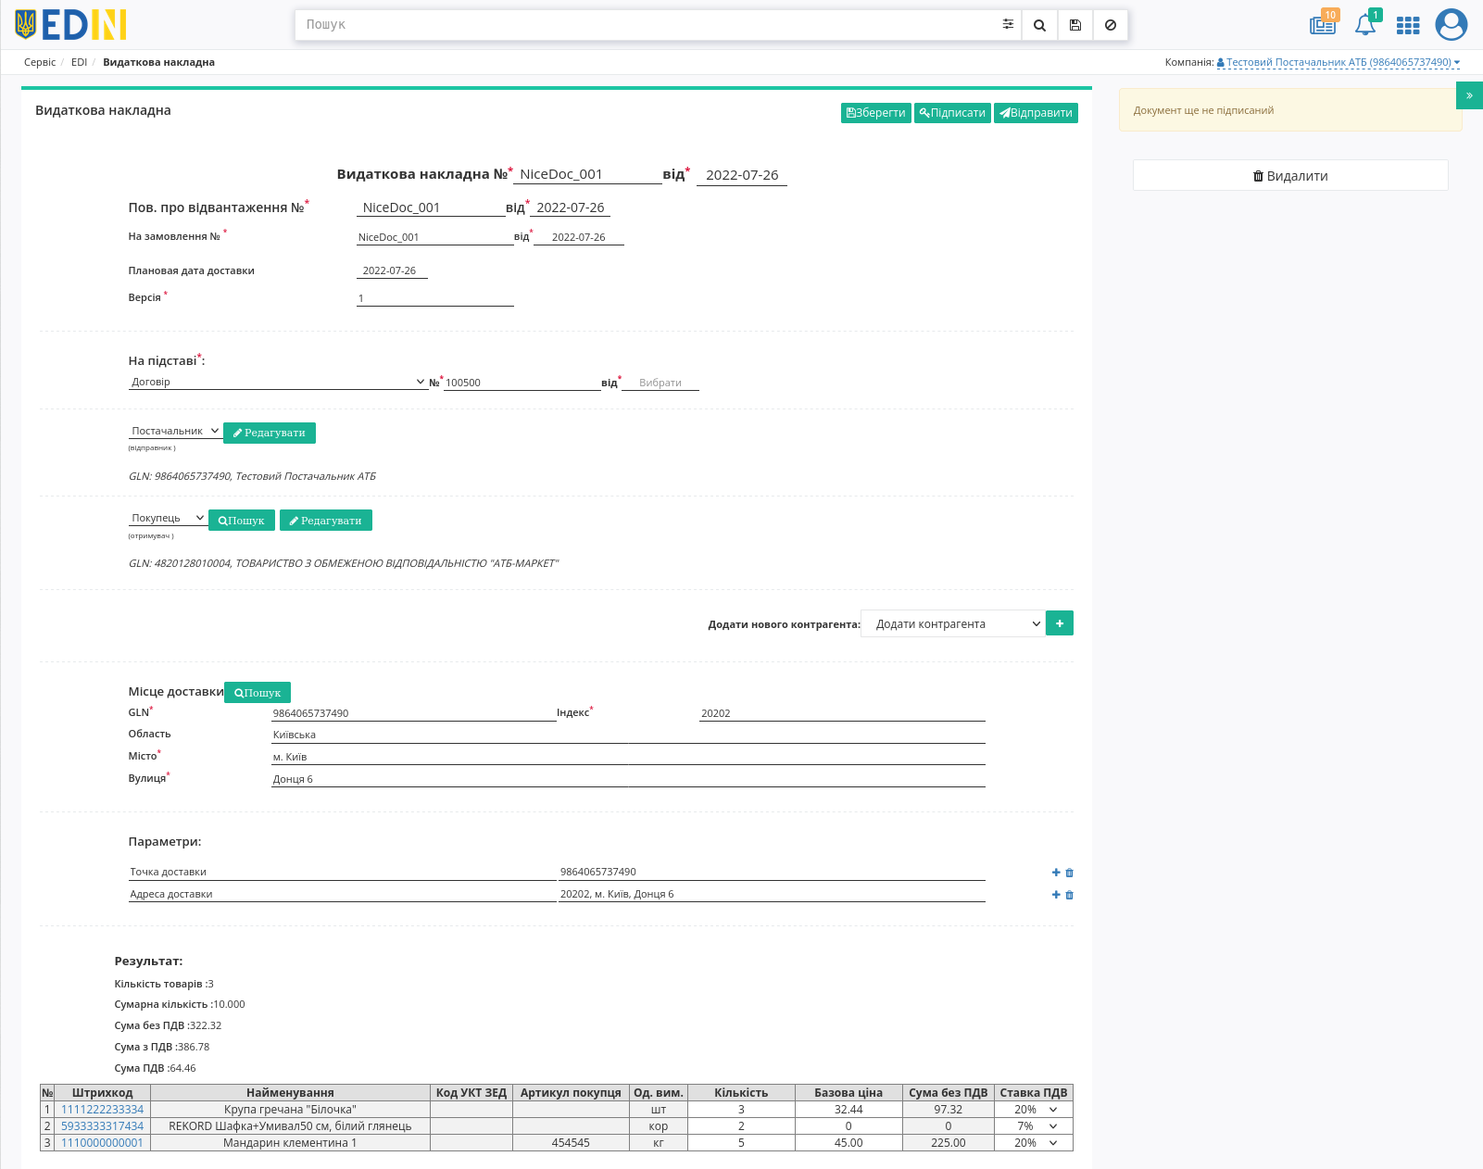1483x1169 pixels.
Task: Collapse the right side panel arrow
Action: pyautogui.click(x=1469, y=95)
